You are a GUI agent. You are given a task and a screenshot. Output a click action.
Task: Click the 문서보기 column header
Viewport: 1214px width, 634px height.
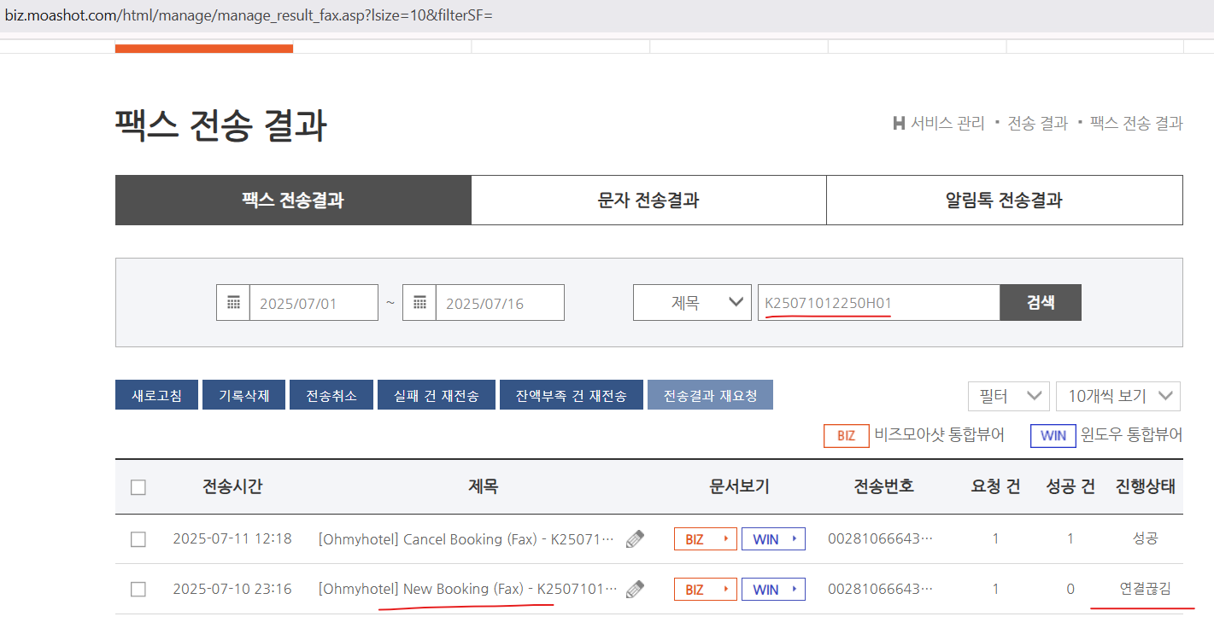[740, 487]
